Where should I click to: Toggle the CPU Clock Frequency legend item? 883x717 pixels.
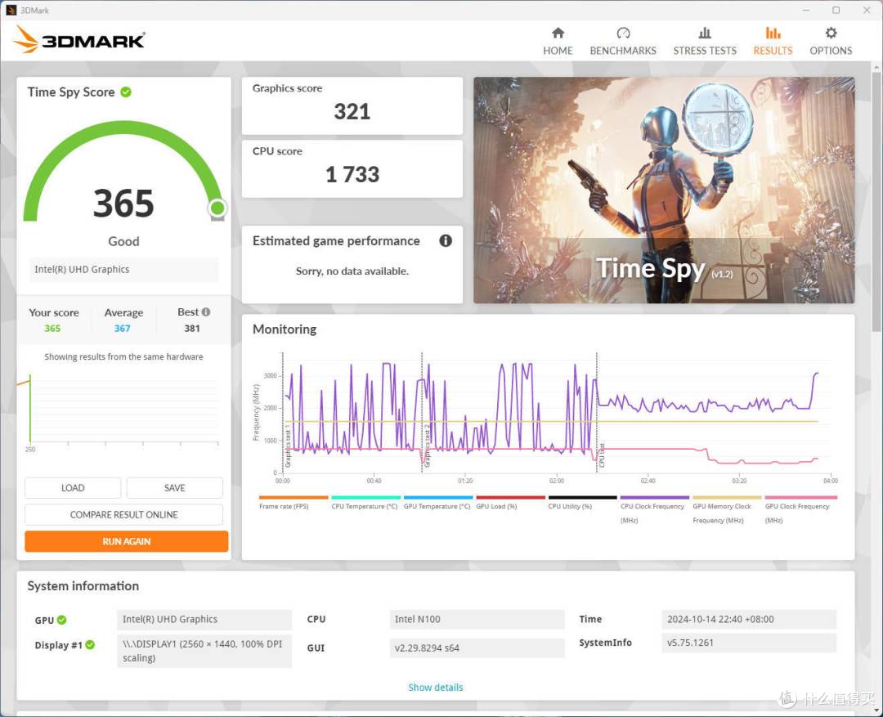coord(654,509)
